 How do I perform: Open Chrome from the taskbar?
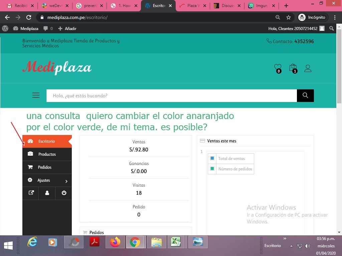point(135,242)
